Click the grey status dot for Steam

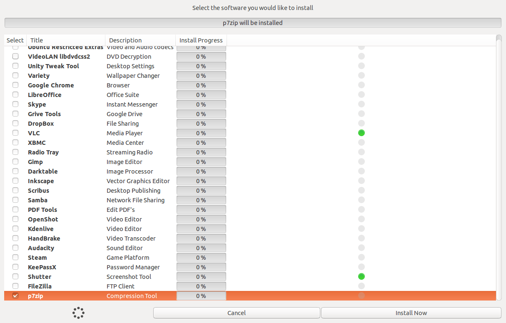361,257
